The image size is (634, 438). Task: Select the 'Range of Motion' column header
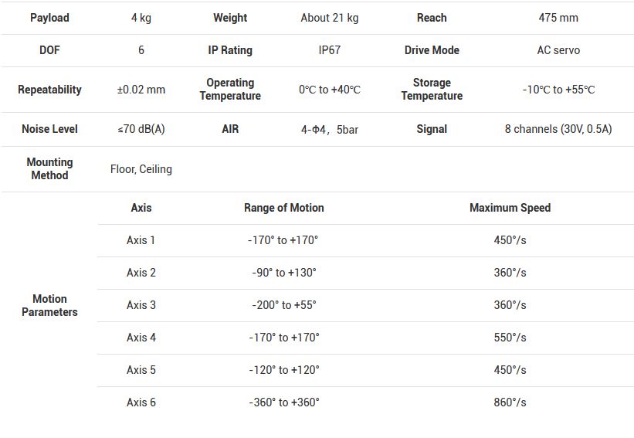click(284, 208)
